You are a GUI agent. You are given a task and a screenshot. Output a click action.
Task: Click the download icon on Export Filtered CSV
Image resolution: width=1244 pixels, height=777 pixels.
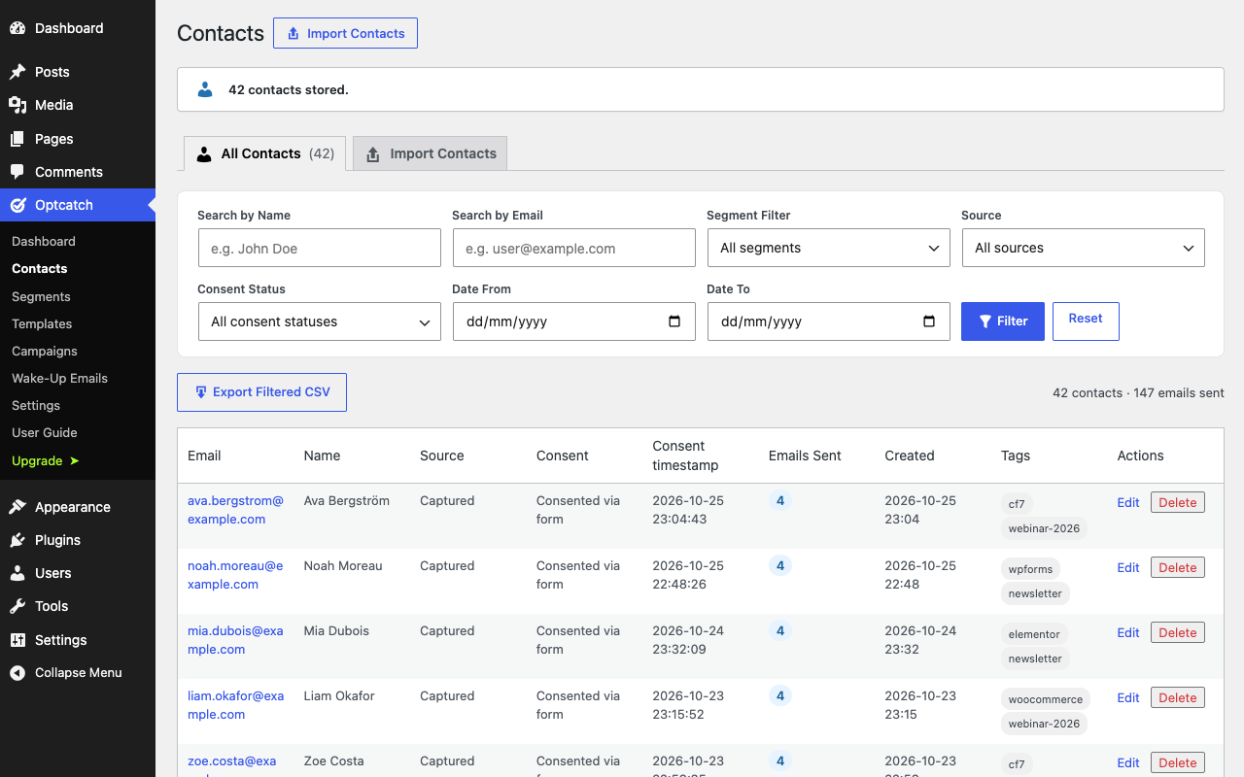[201, 392]
